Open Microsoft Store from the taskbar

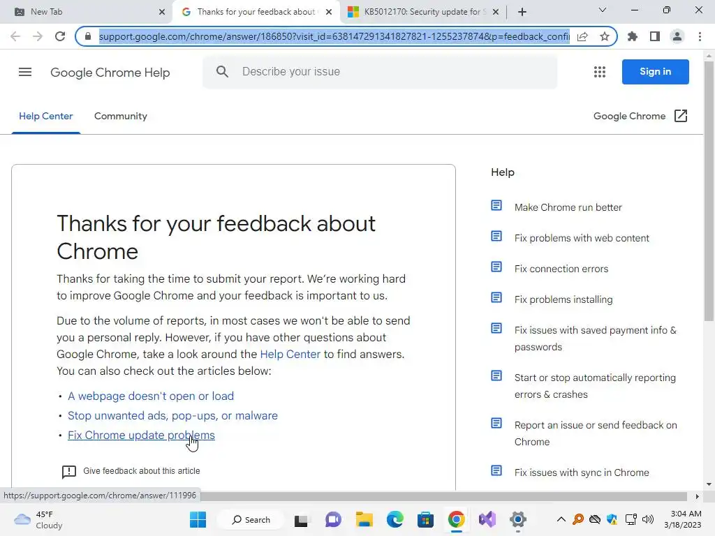pyautogui.click(x=425, y=519)
